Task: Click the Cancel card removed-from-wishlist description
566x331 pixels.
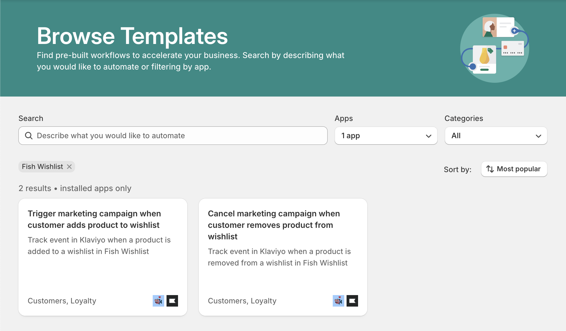Action: click(279, 257)
